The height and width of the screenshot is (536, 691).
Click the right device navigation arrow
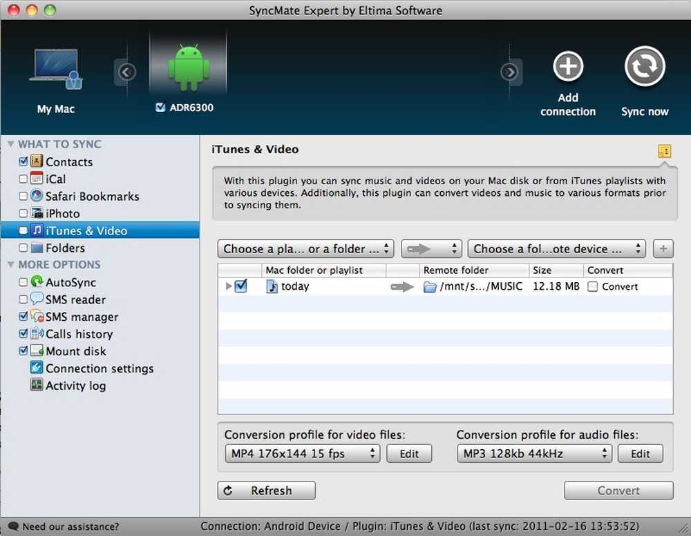[x=510, y=72]
